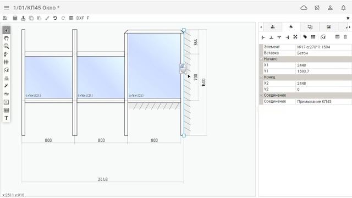
Task: Open the user account icon
Action: [330, 8]
